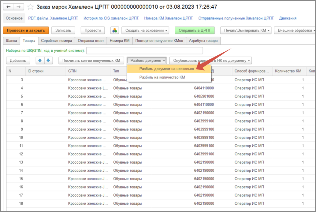Switch to the Шапка tab
Image resolution: width=316 pixels, height=212 pixels.
pyautogui.click(x=11, y=41)
